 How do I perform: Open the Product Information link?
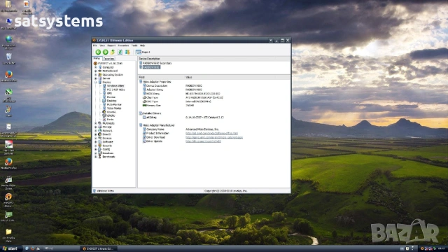tap(211, 134)
